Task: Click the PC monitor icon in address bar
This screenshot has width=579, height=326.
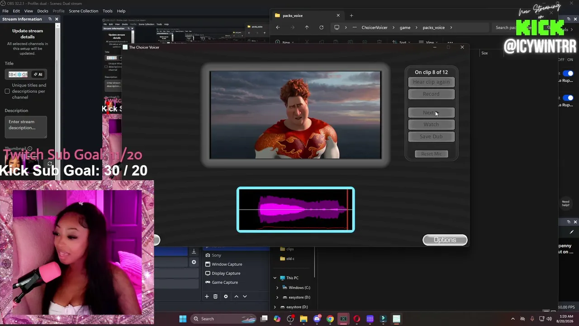Action: [337, 28]
